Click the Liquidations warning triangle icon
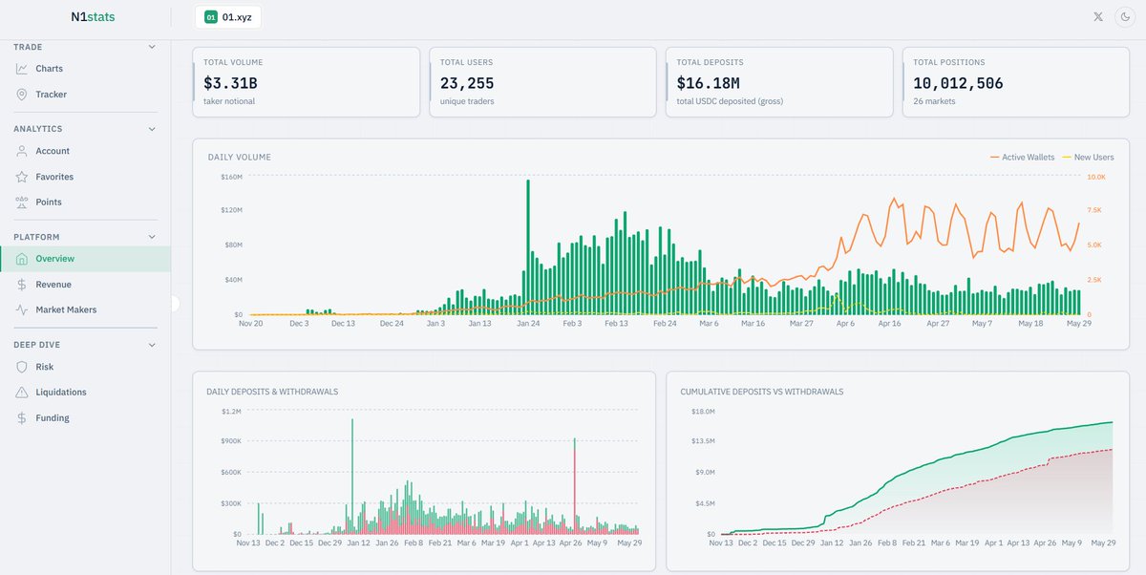This screenshot has width=1146, height=575. (x=22, y=393)
